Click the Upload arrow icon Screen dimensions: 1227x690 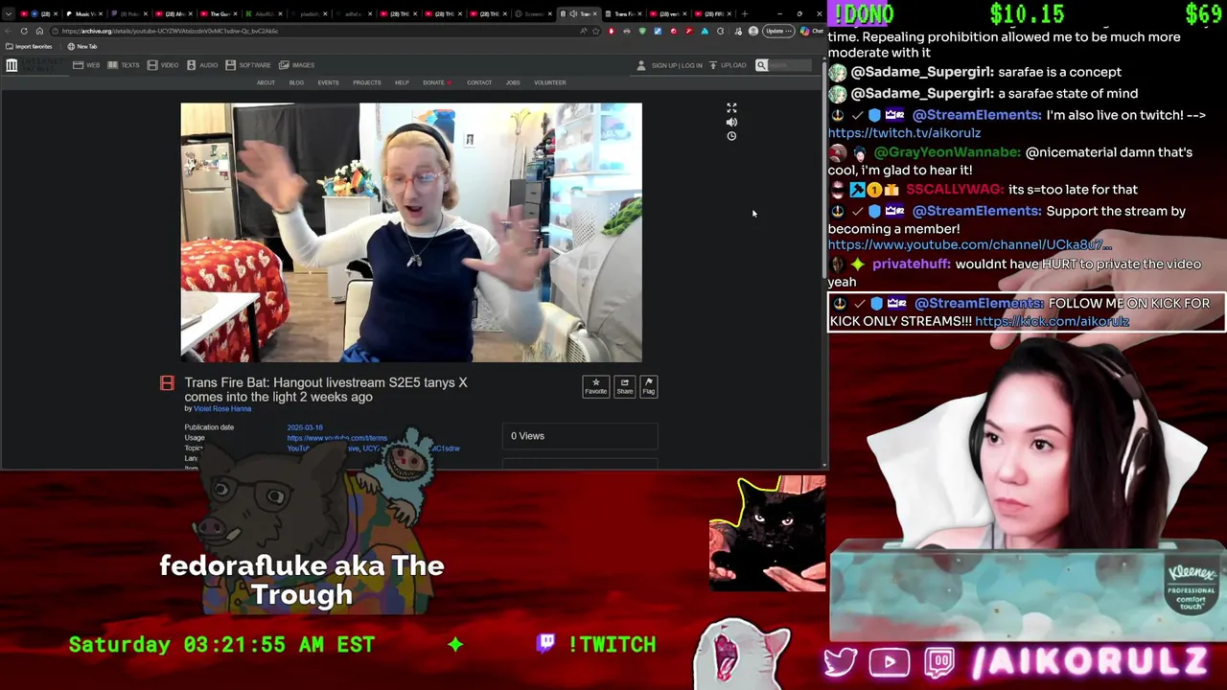coord(712,65)
